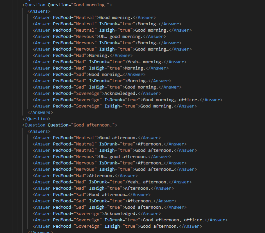
Task: Place cursor on "Good afternoon, officer." text
Action: [173, 220]
